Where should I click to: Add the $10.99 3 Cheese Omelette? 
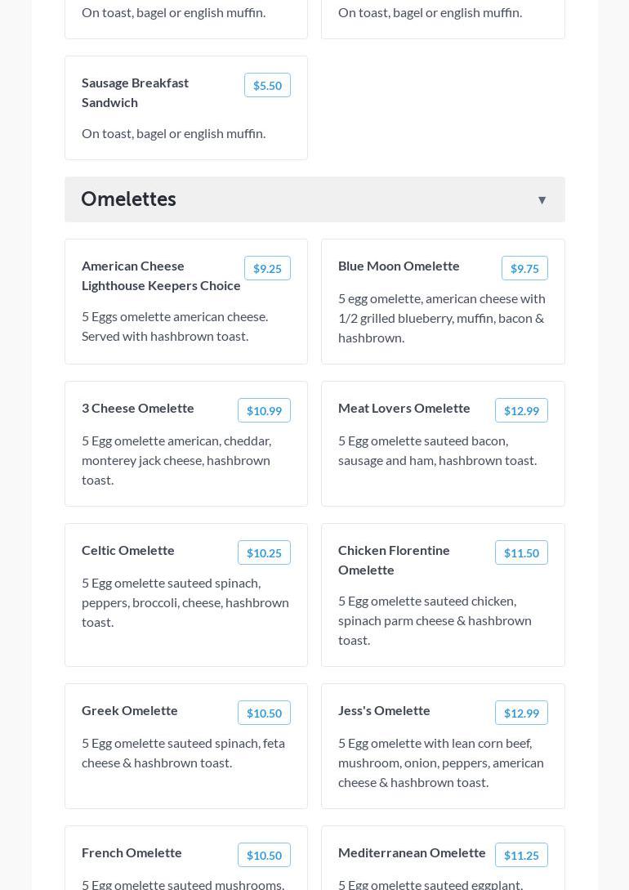click(264, 410)
